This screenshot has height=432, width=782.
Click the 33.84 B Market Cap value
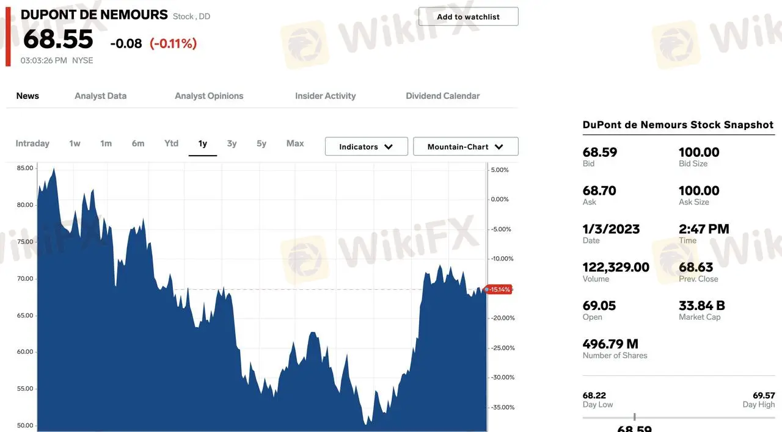(x=702, y=306)
